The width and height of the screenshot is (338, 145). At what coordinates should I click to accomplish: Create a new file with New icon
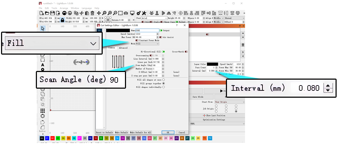click(42, 13)
